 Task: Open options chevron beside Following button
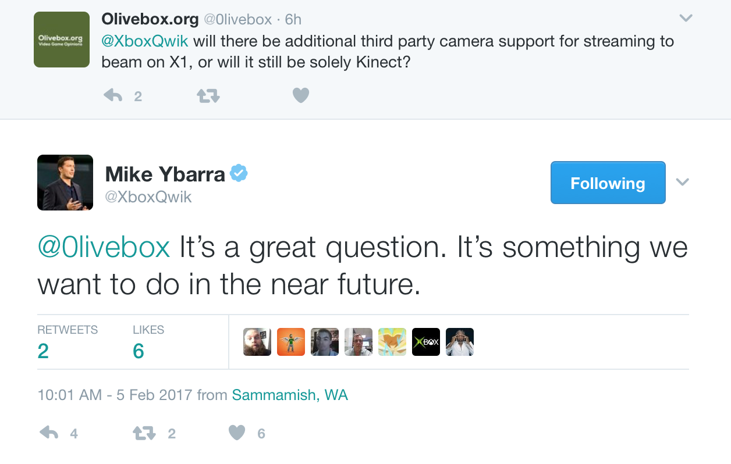pyautogui.click(x=683, y=183)
